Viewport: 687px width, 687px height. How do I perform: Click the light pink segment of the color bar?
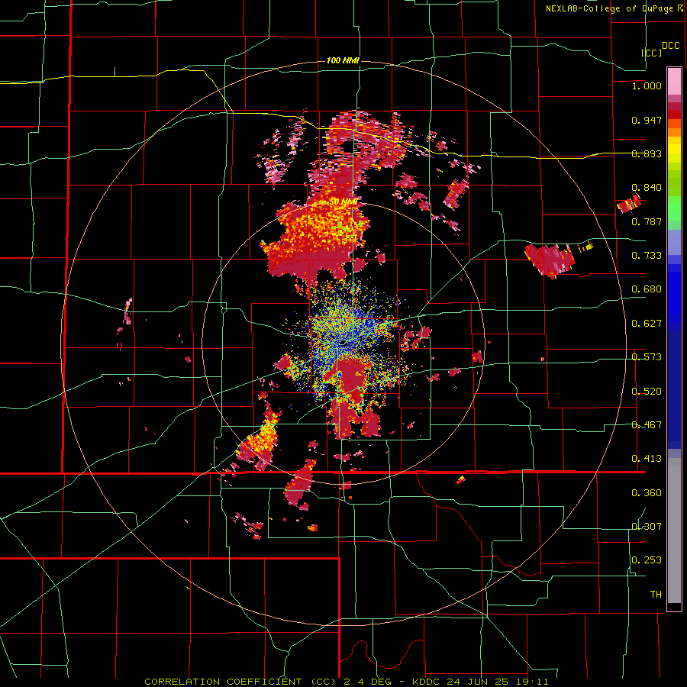pos(674,81)
